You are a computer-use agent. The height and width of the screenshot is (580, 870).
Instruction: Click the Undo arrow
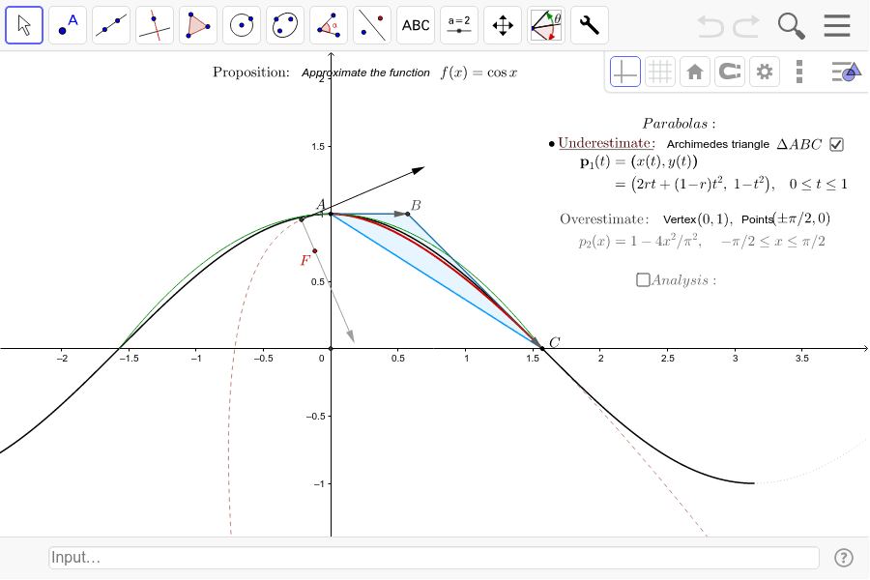point(710,26)
